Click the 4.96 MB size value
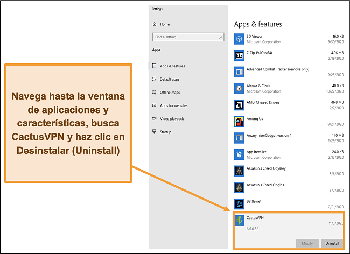Image resolution: width=350 pixels, height=254 pixels. tap(337, 53)
